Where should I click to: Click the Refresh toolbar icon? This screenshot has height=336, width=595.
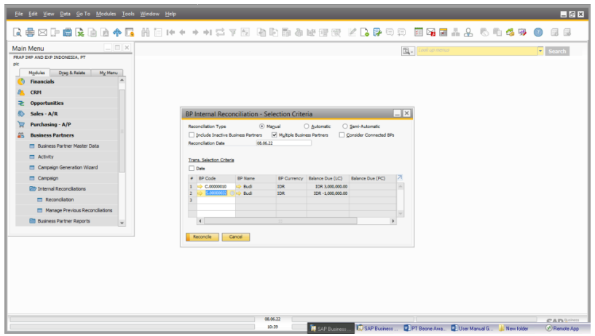tap(220, 32)
